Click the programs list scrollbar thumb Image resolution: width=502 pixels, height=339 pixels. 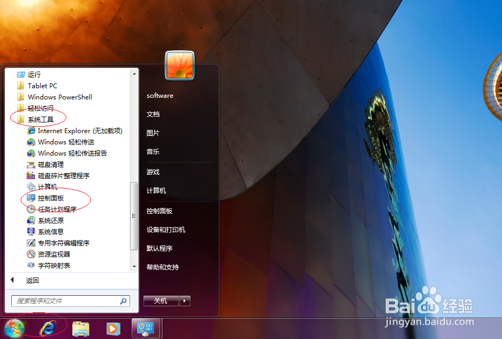[x=134, y=216]
